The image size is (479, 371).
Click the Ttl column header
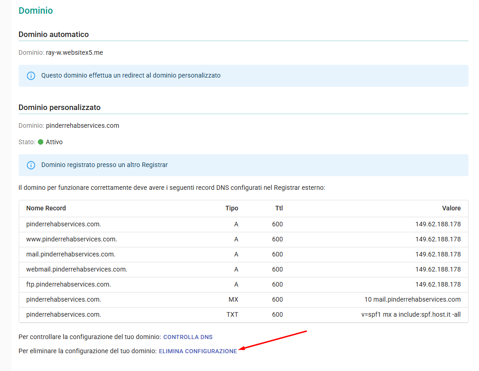pos(279,208)
